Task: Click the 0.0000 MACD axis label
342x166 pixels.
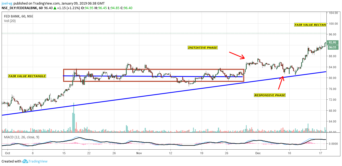Action: coord(333,144)
